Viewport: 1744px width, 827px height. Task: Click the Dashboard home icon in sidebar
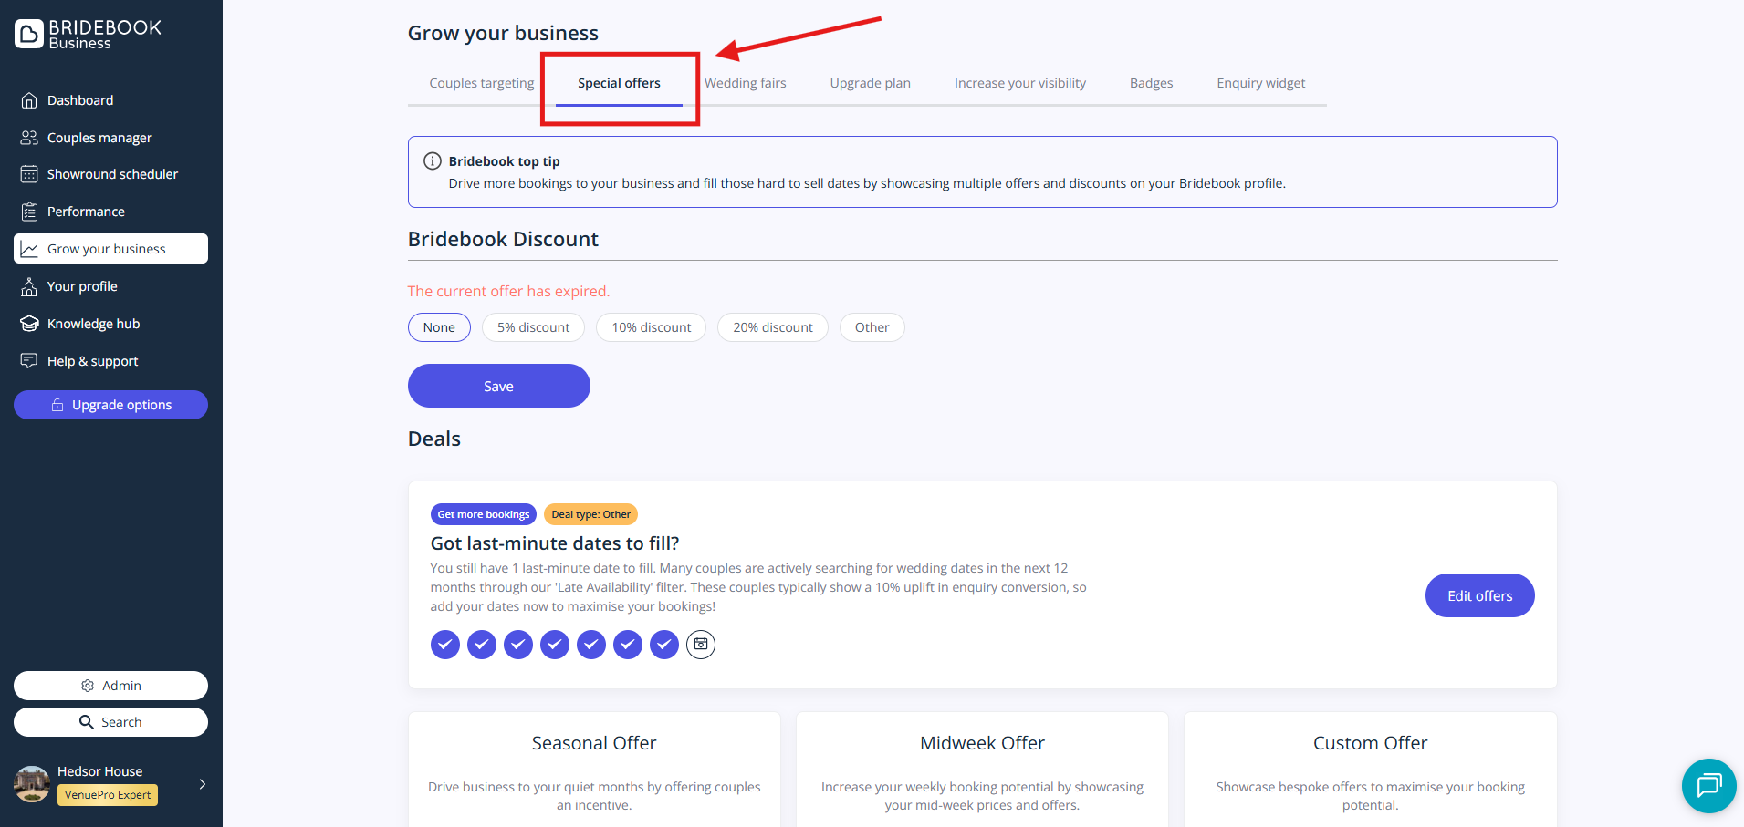[x=29, y=100]
